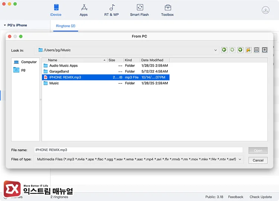This screenshot has width=279, height=201.
Task: Select the GarageBand folder in file list
Action: 59,71
